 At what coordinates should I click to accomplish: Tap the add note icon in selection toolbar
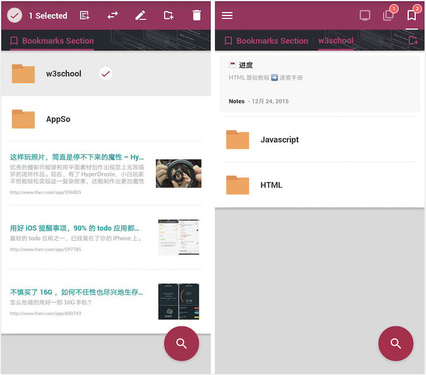85,15
